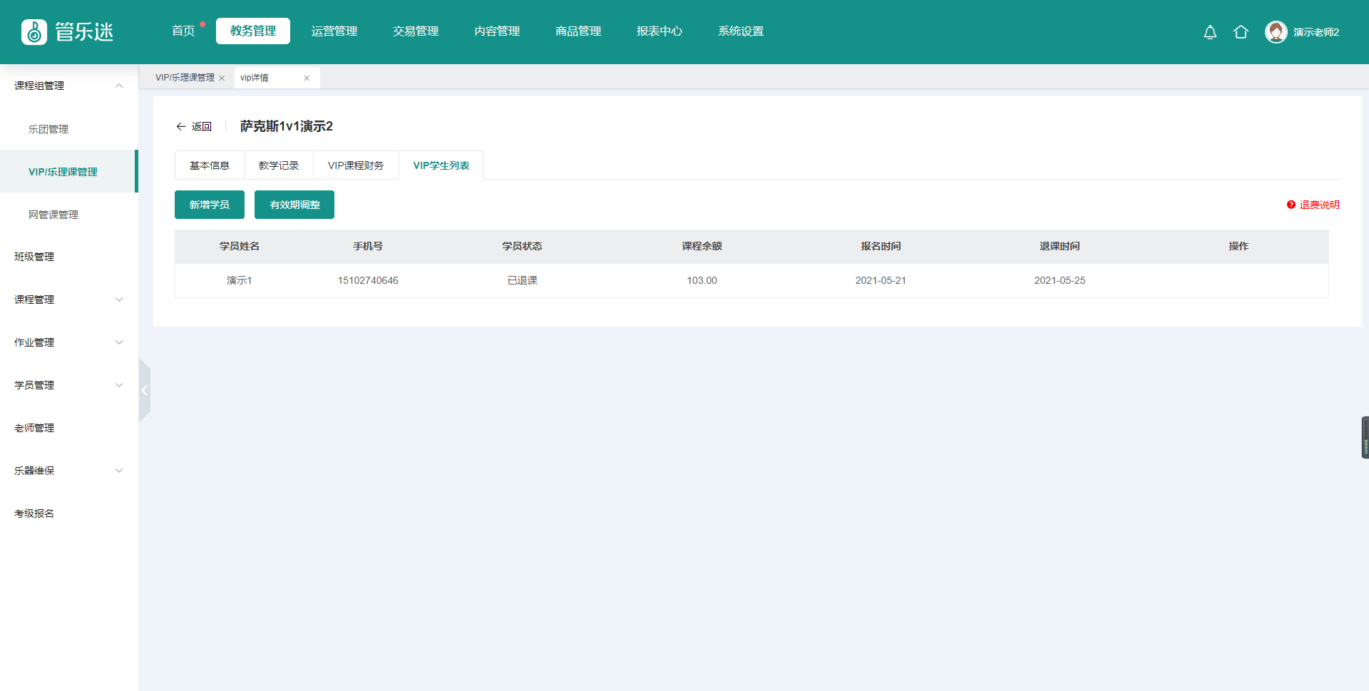The width and height of the screenshot is (1369, 691).
Task: Select 乐团管理 in the sidebar
Action: tap(48, 129)
